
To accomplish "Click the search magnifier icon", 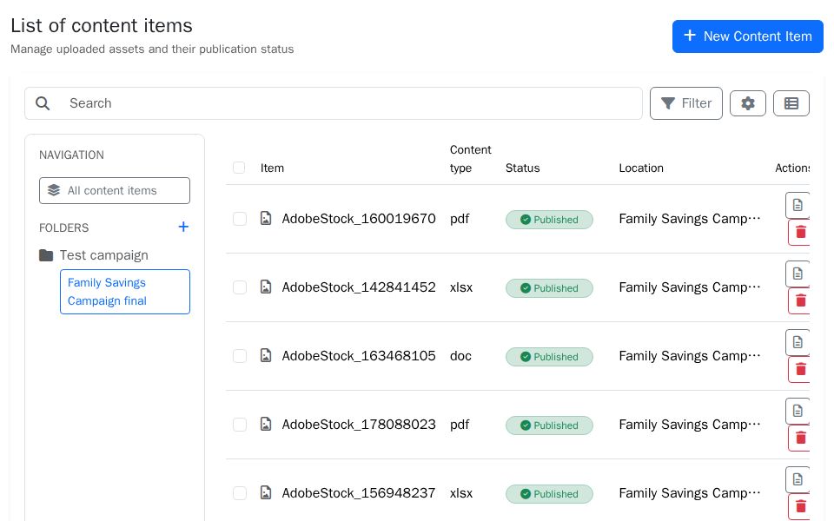I will pyautogui.click(x=43, y=103).
